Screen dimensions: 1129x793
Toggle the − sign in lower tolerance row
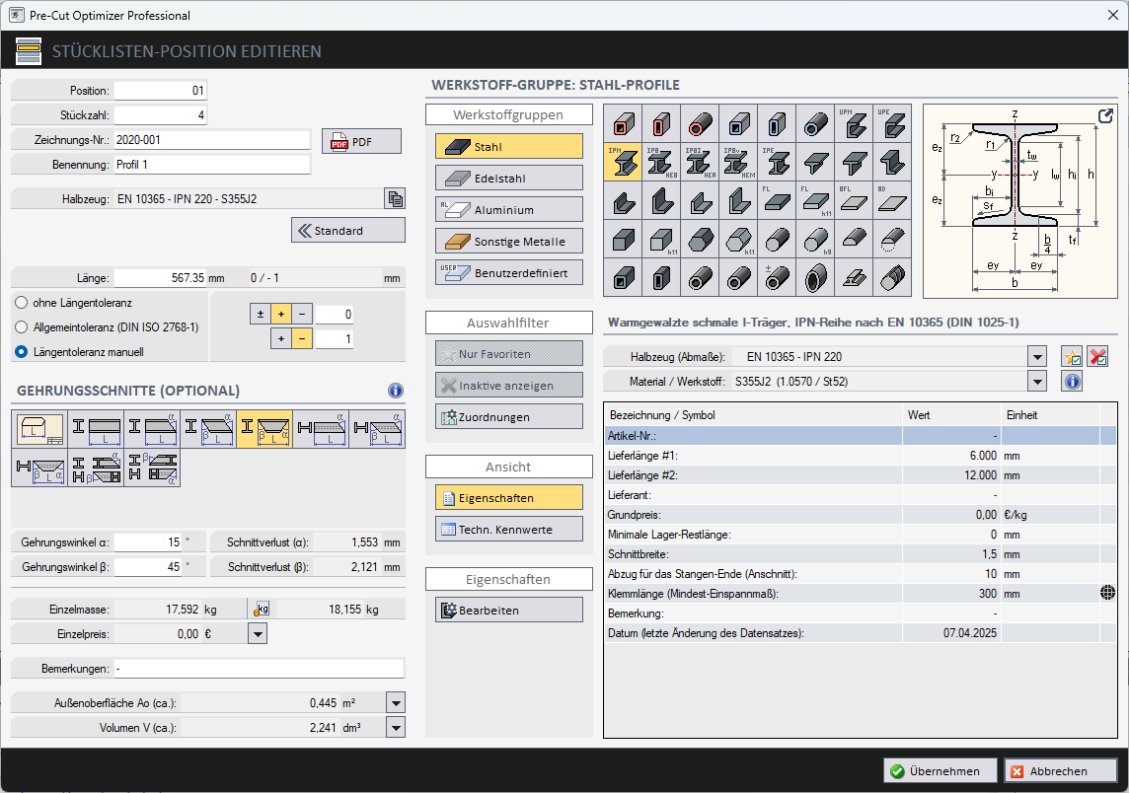click(x=302, y=338)
